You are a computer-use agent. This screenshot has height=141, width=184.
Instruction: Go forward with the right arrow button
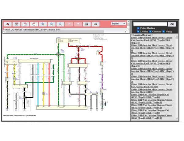79,24
